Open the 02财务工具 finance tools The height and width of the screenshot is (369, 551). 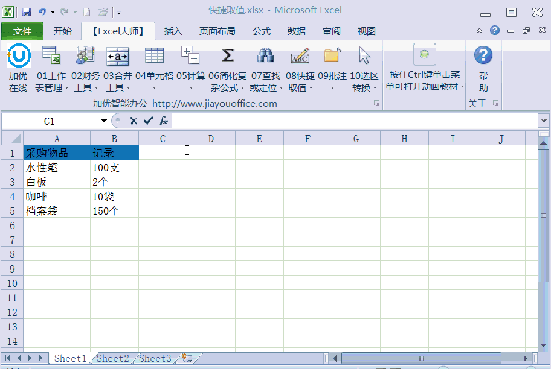[85, 68]
